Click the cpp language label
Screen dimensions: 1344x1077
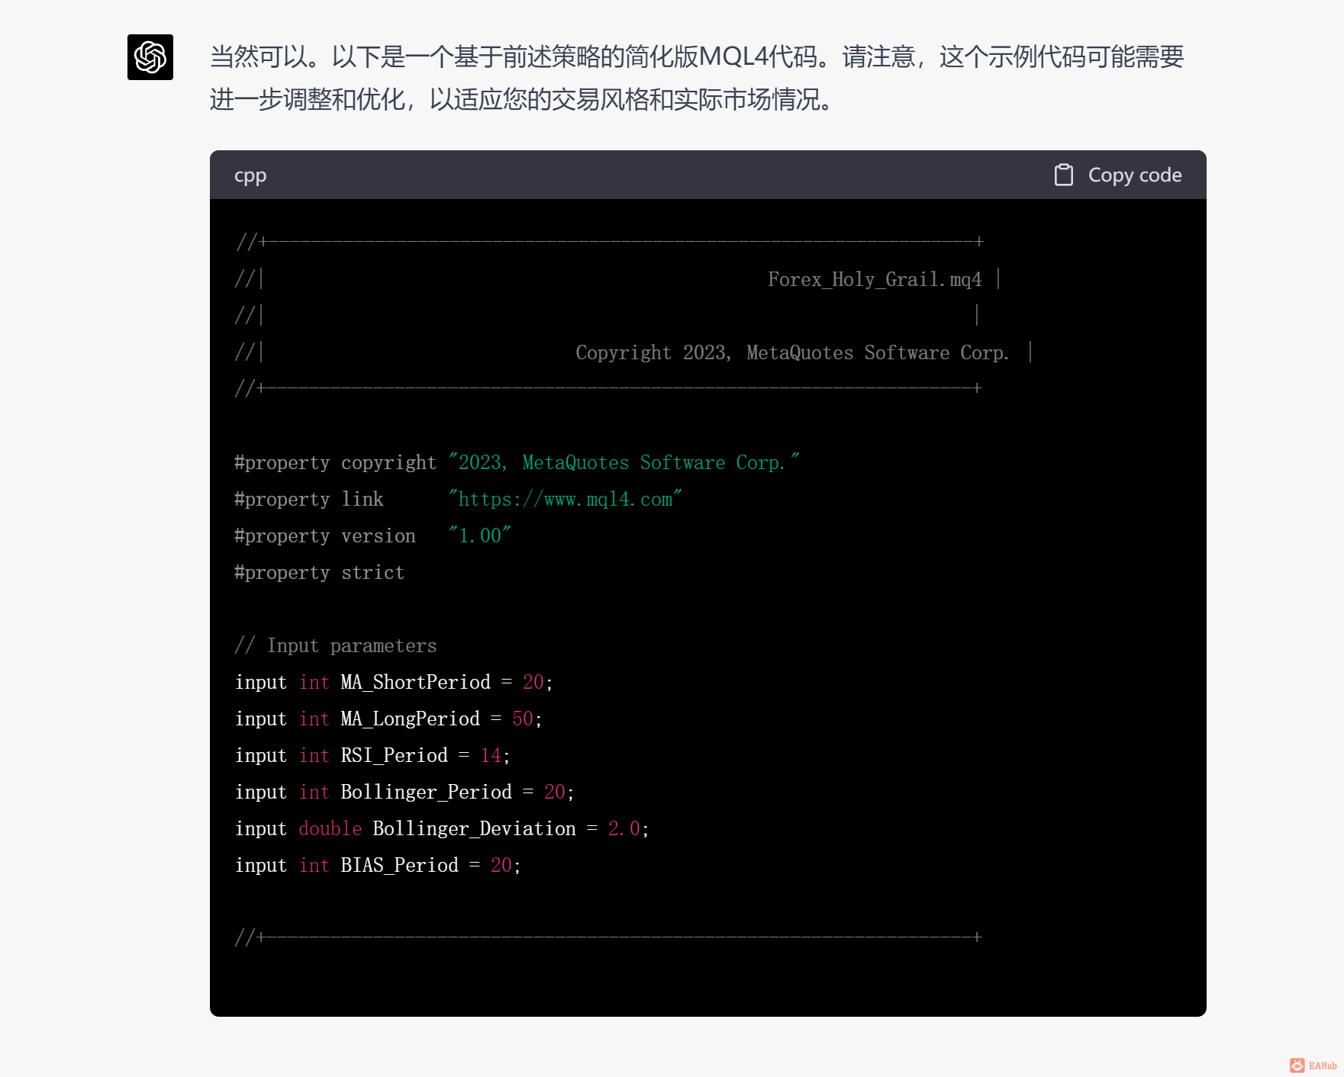pos(250,175)
